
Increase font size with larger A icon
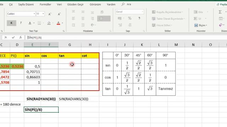pyautogui.click(x=50, y=14)
